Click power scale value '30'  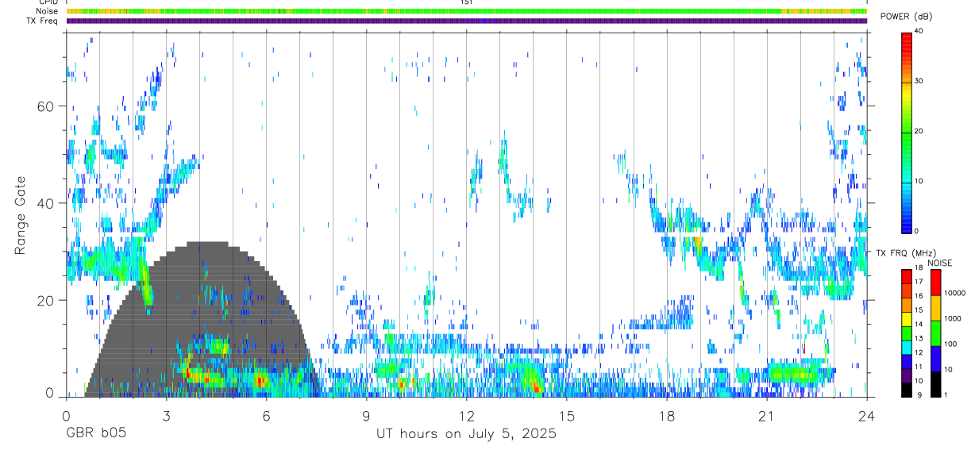click(x=919, y=82)
